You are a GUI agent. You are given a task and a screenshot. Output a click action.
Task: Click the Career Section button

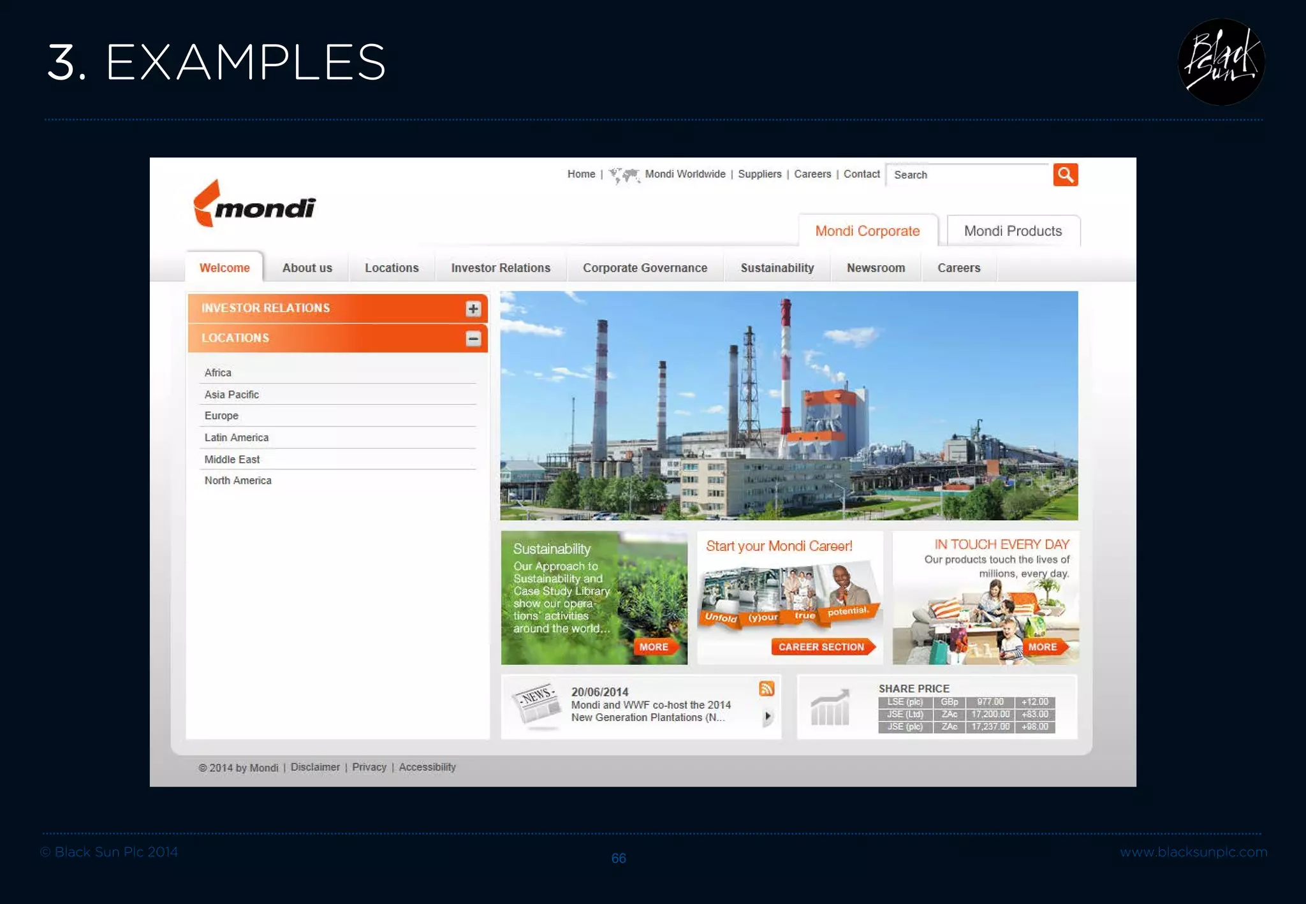pos(821,646)
